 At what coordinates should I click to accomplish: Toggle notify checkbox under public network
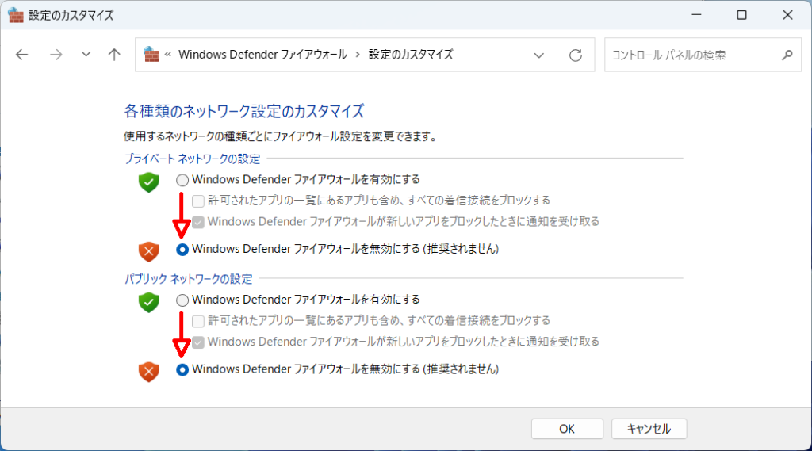(x=197, y=342)
